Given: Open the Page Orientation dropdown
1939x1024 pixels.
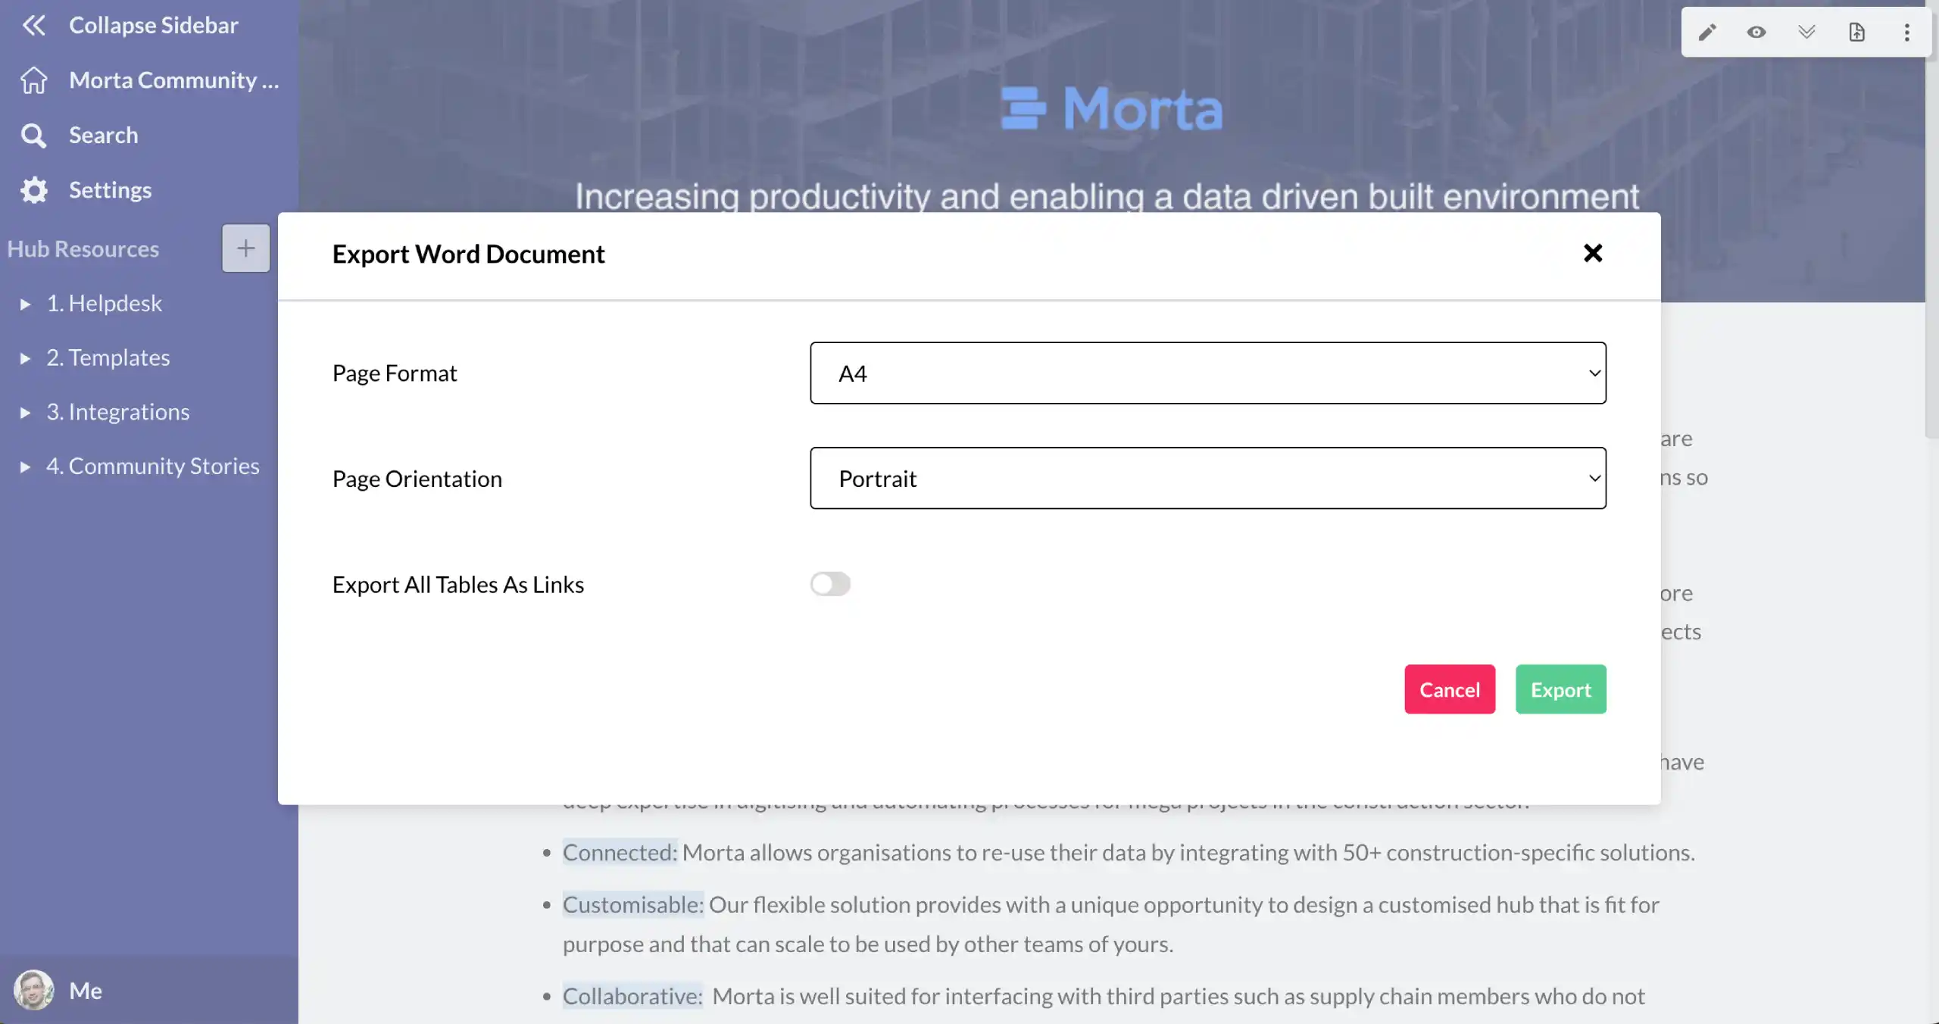Looking at the screenshot, I should point(1207,479).
